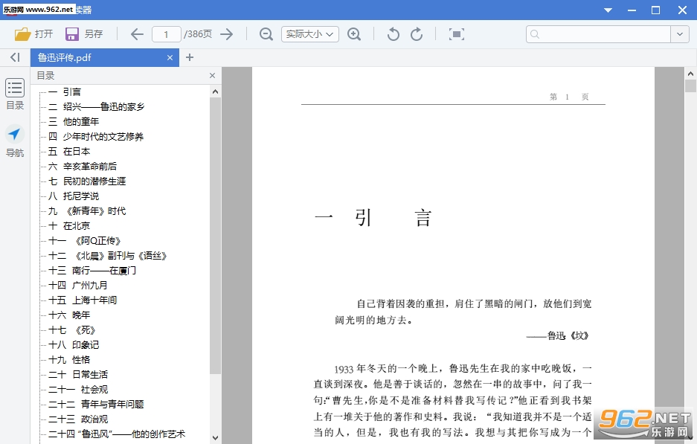Jump to 二 绍兴——鲁迅的家乡

pos(97,106)
